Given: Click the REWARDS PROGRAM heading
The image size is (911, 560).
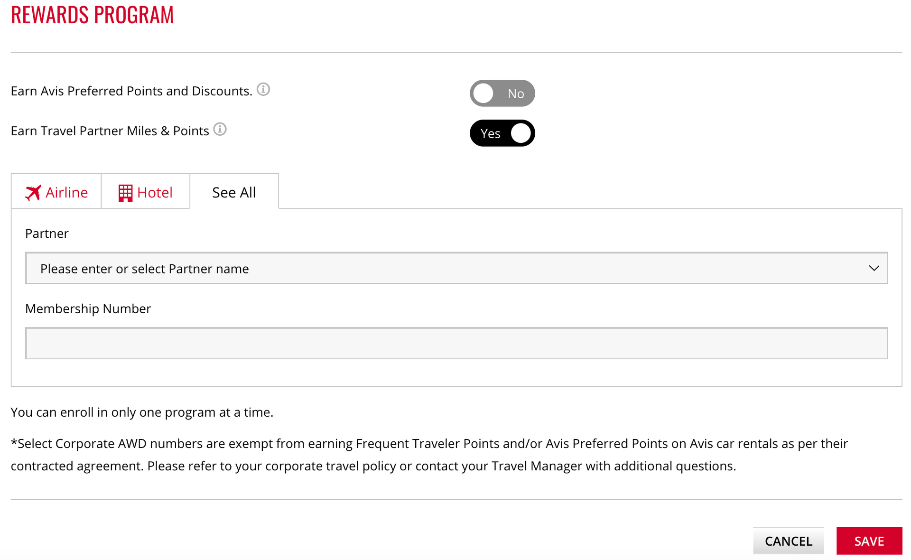Looking at the screenshot, I should click(93, 15).
